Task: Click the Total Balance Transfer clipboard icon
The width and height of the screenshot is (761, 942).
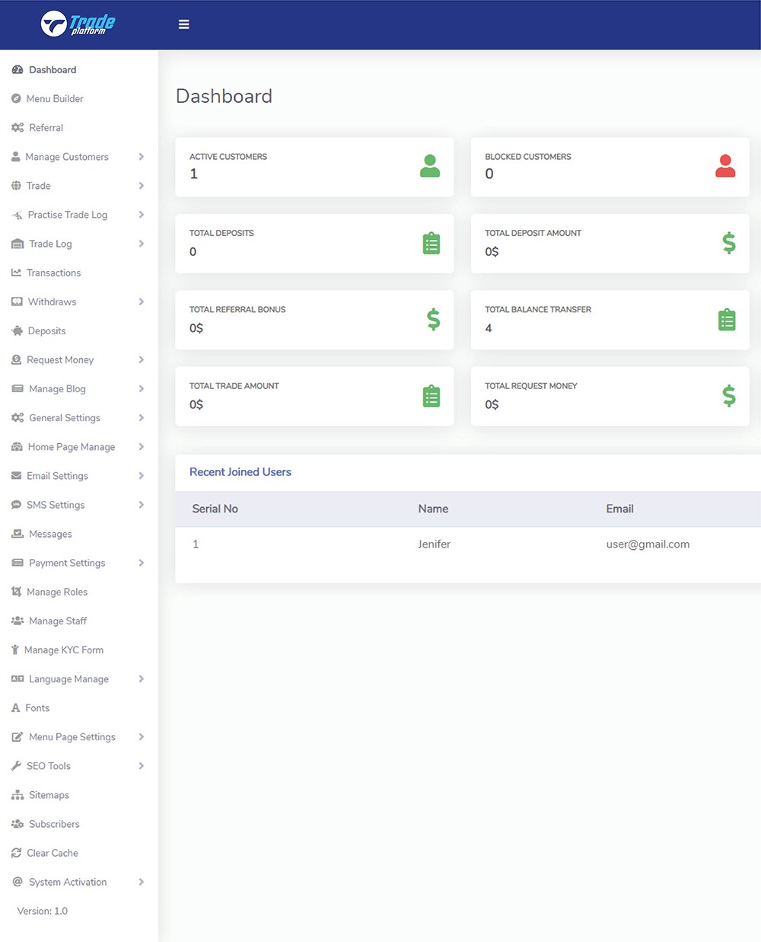Action: pos(726,320)
